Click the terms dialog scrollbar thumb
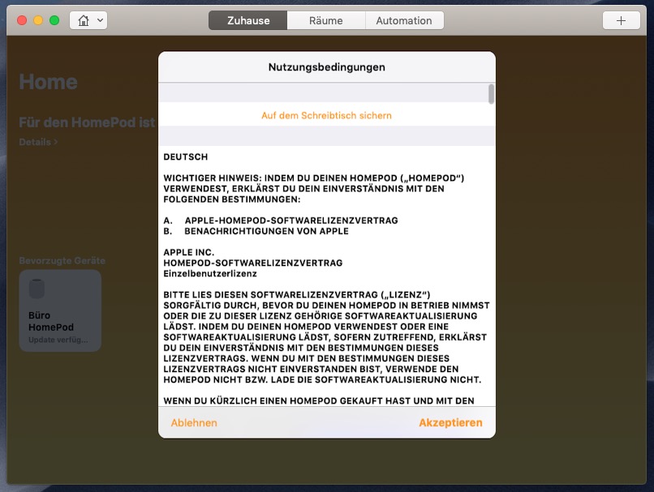 pyautogui.click(x=491, y=94)
